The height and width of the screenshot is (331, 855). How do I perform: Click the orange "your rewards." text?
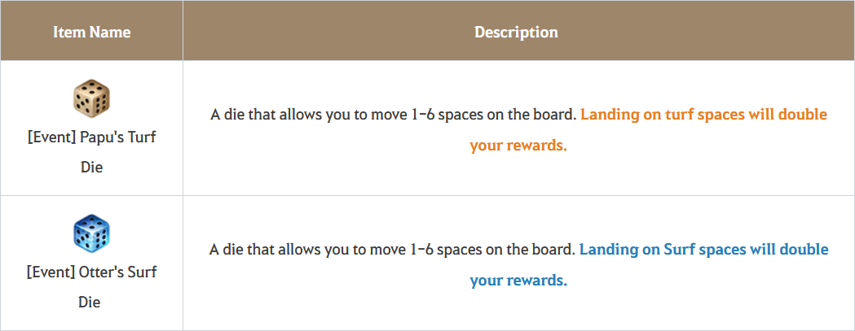coord(518,146)
